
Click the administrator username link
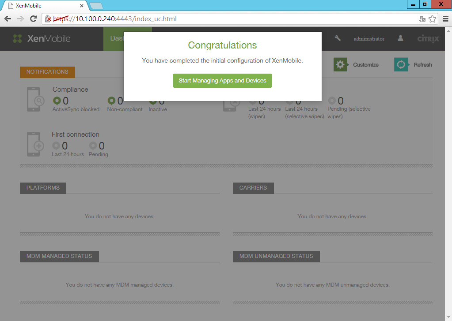[369, 39]
